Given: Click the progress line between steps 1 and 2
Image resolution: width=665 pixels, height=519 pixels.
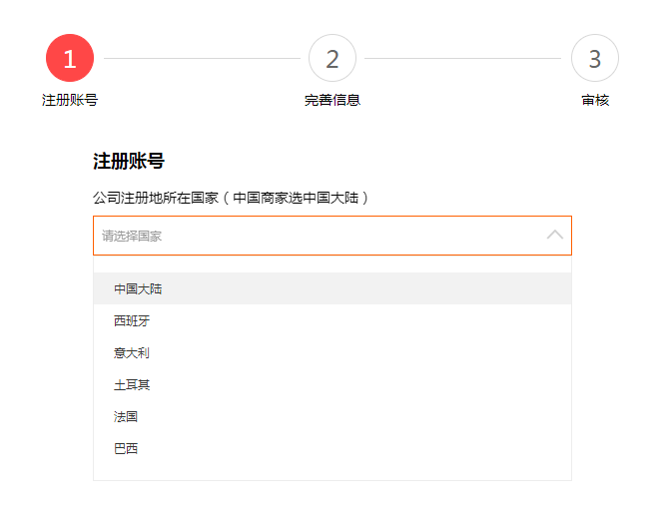Looking at the screenshot, I should click(x=202, y=58).
